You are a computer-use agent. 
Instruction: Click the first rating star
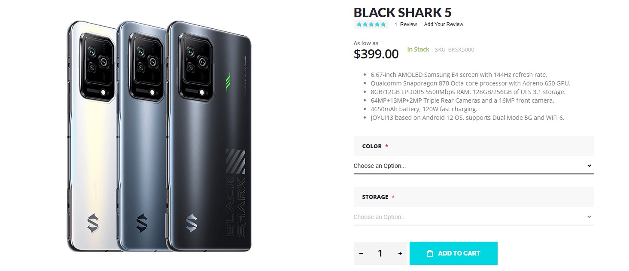[x=359, y=24]
